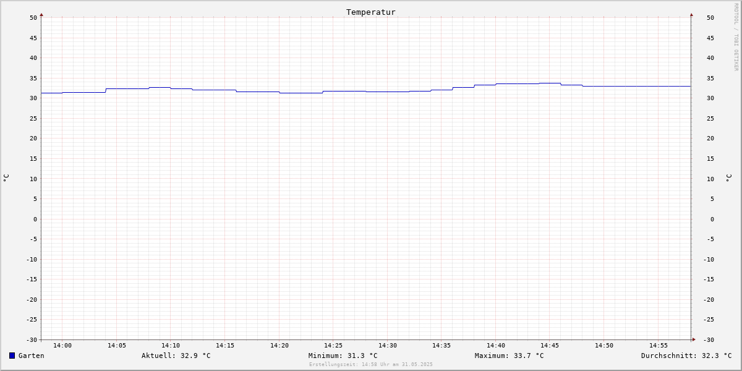This screenshot has width=742, height=371.
Task: Click the 14:05 time axis label
Action: 117,345
